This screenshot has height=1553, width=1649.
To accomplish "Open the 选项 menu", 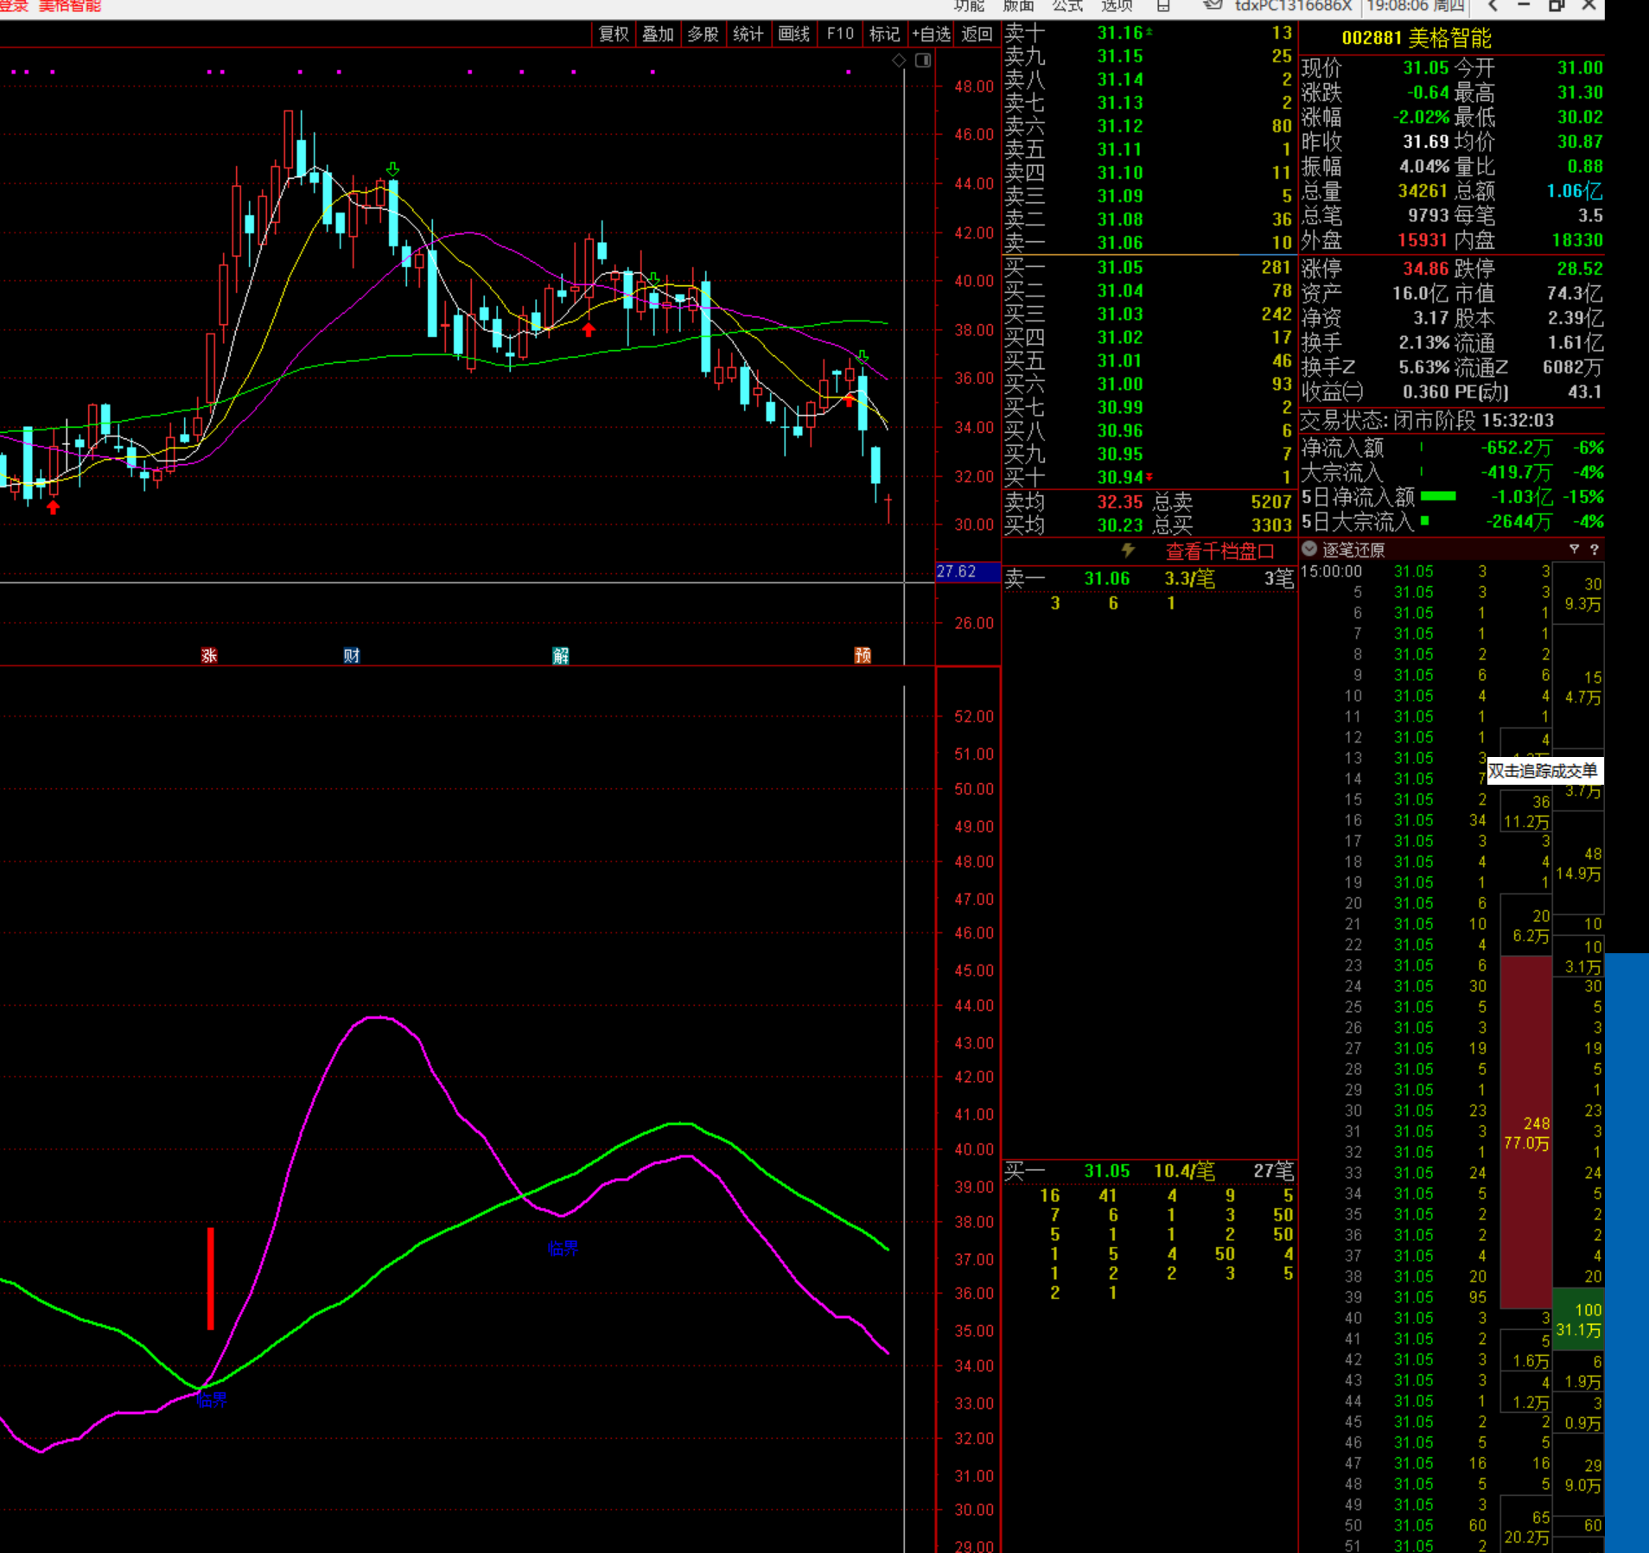I will point(1117,6).
